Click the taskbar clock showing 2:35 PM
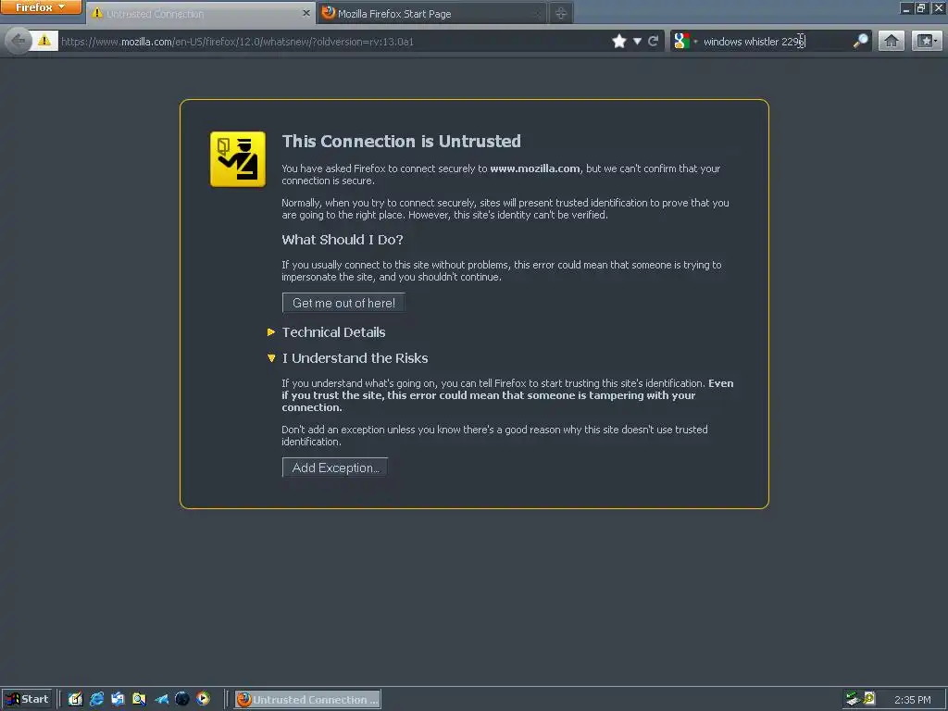This screenshot has height=711, width=948. pos(912,700)
